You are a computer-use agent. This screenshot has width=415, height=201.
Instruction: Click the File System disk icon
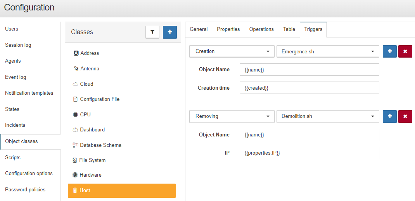75,160
